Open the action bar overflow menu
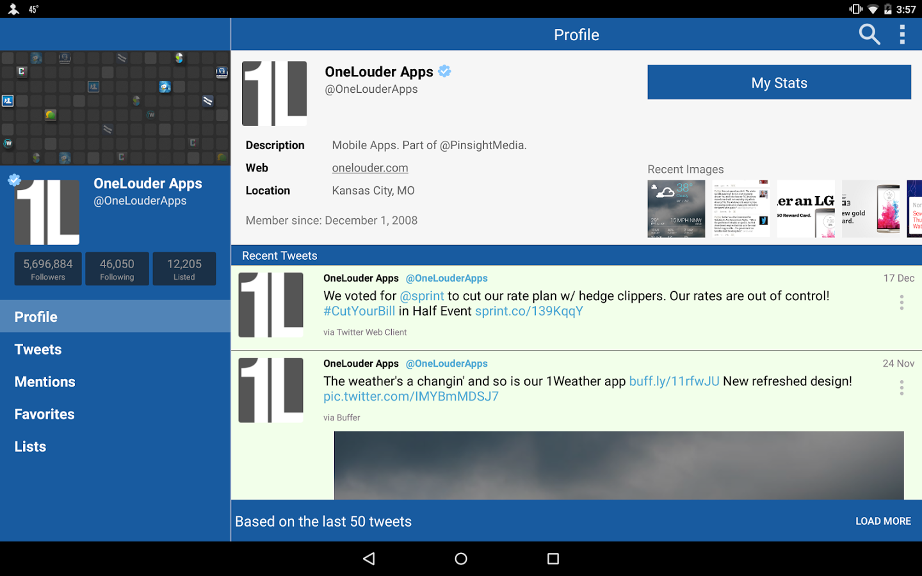Viewport: 922px width, 576px height. pyautogui.click(x=903, y=35)
